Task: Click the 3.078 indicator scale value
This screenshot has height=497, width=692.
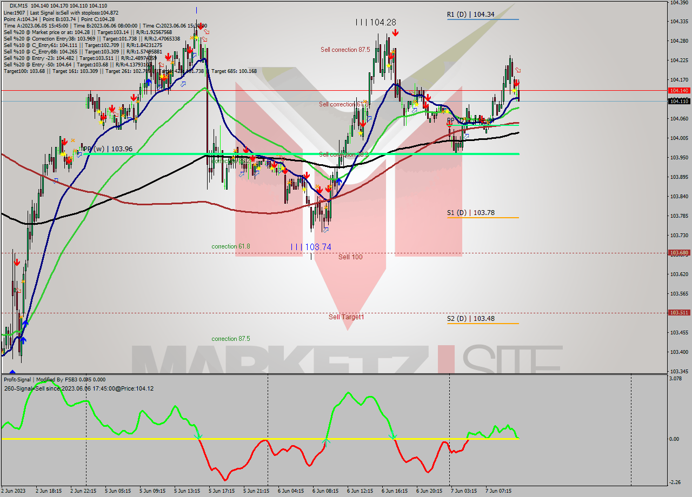Action: click(675, 379)
